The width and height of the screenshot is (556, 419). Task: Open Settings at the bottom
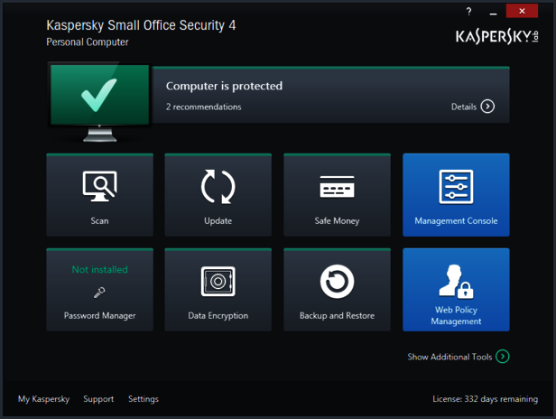click(143, 399)
